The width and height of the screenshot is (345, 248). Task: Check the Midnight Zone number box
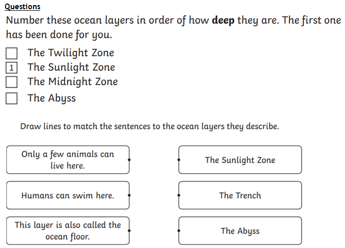coord(12,82)
